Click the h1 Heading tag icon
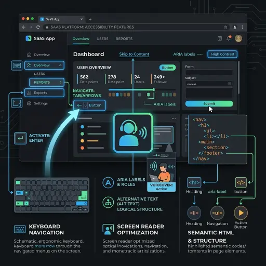 point(194,182)
